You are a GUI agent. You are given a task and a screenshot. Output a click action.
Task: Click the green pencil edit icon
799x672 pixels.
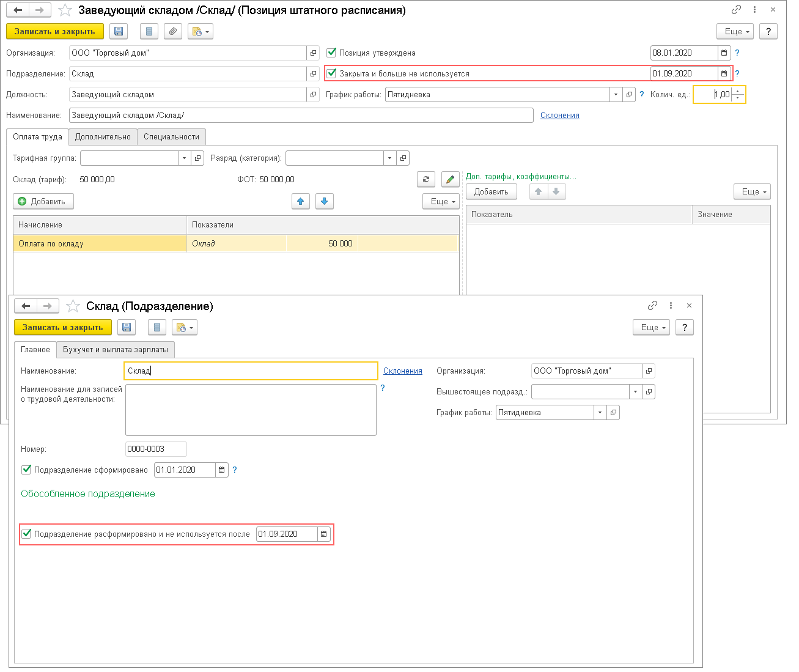click(450, 179)
